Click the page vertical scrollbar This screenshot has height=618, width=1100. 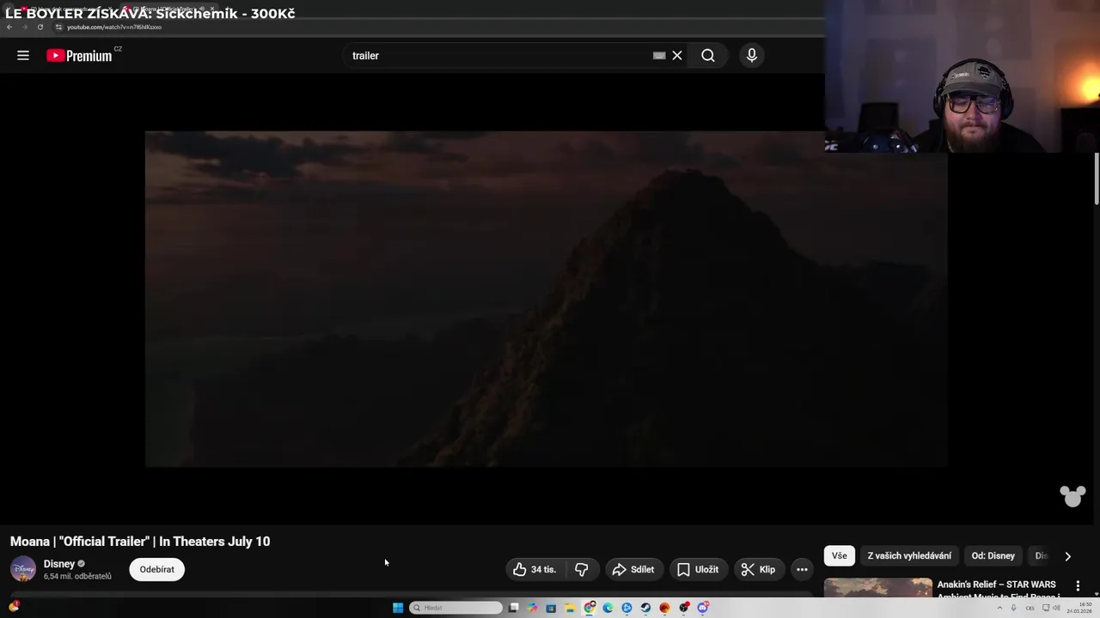click(1097, 179)
